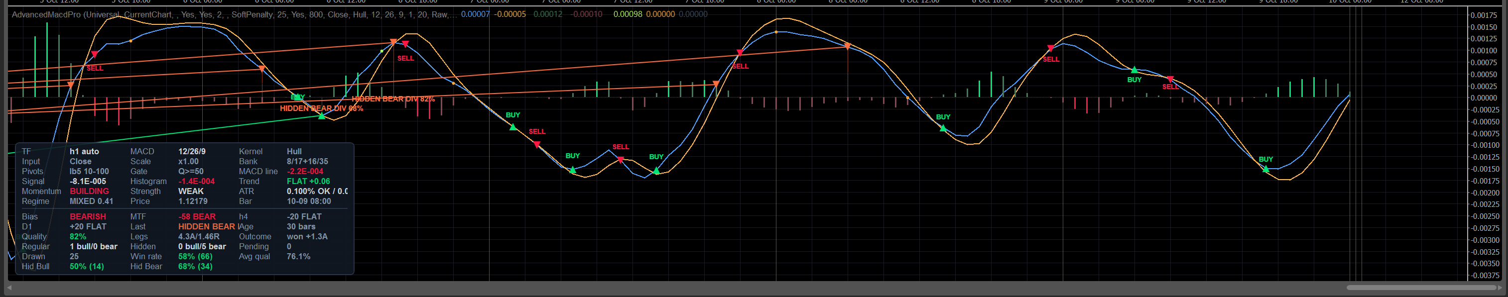The height and width of the screenshot is (297, 1508).
Task: Click the HIDDEN BEAR DIV 68% label
Action: 321,108
